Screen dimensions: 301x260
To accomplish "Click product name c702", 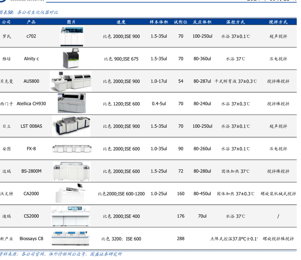I will pyautogui.click(x=31, y=36).
